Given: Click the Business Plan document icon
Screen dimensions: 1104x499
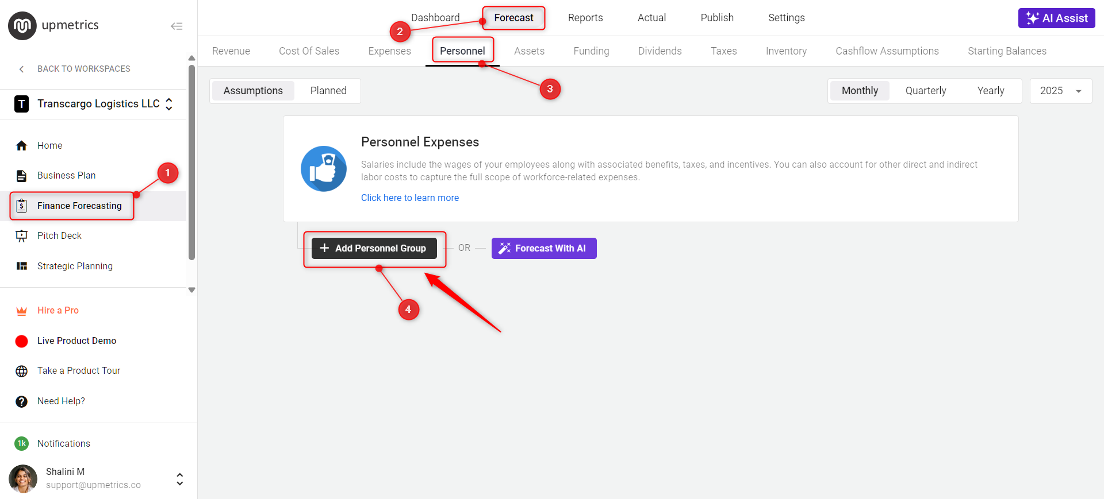Looking at the screenshot, I should point(21,176).
